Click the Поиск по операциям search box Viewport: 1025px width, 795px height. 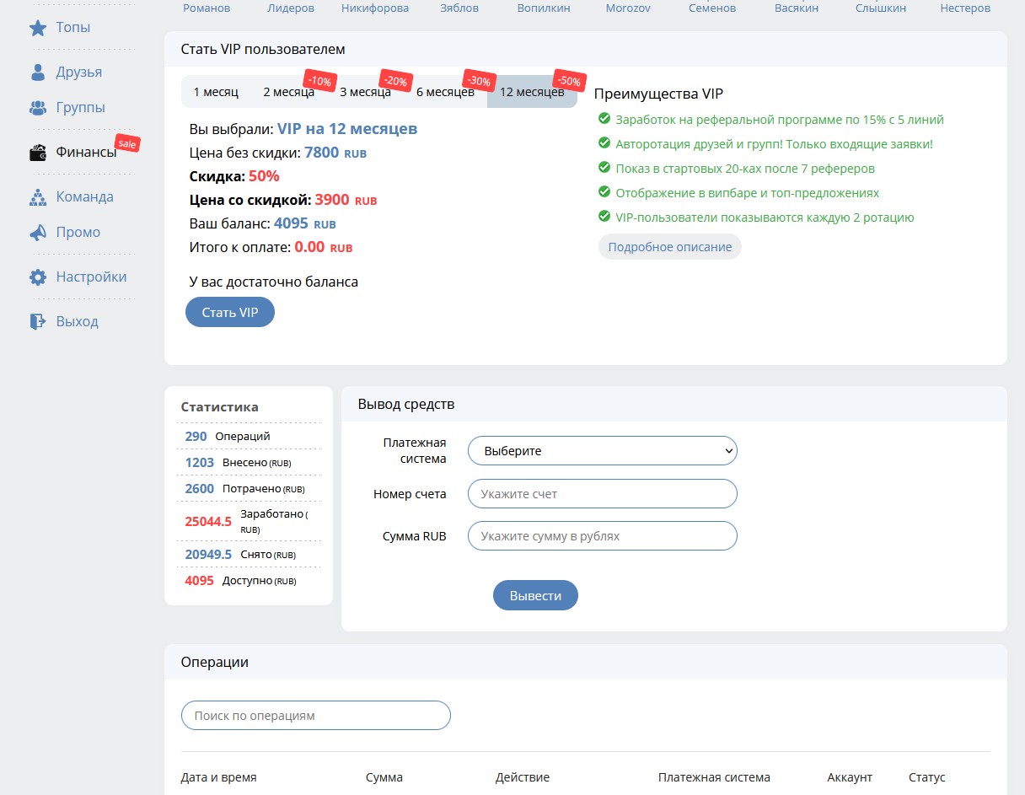tap(316, 716)
